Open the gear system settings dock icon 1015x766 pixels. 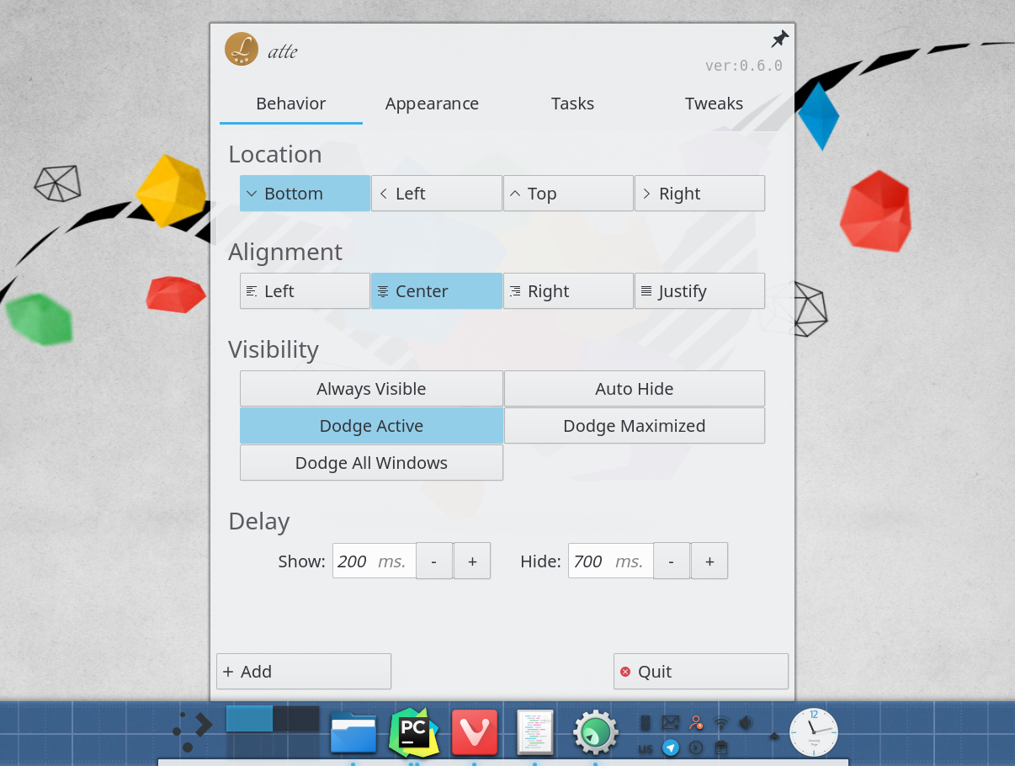tap(595, 732)
